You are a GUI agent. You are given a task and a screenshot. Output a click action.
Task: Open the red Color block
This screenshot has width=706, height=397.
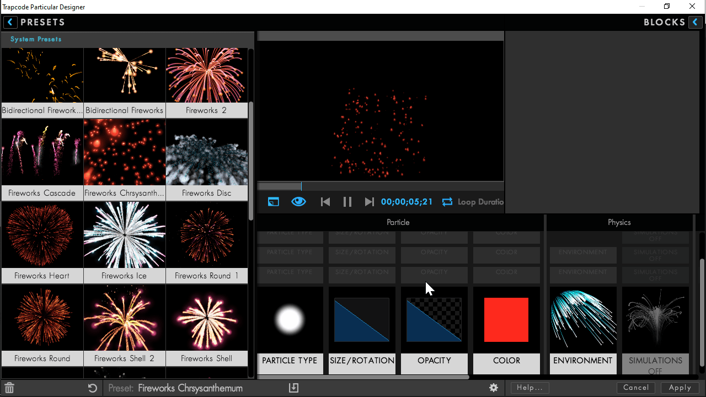tap(506, 330)
